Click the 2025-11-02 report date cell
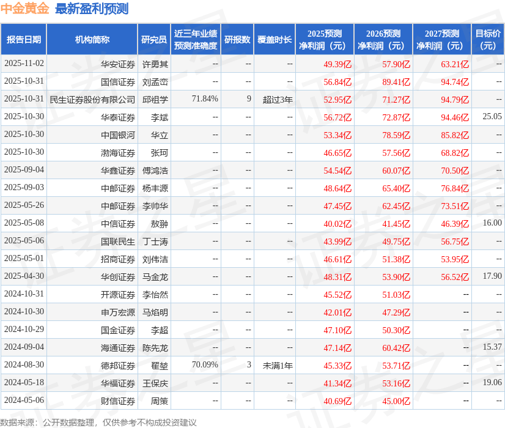Image resolution: width=505 pixels, height=428 pixels. pyautogui.click(x=24, y=64)
